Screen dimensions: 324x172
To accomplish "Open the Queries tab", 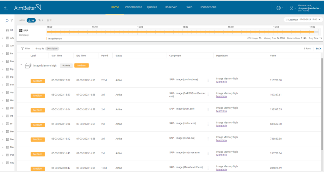I will pyautogui.click(x=152, y=7).
